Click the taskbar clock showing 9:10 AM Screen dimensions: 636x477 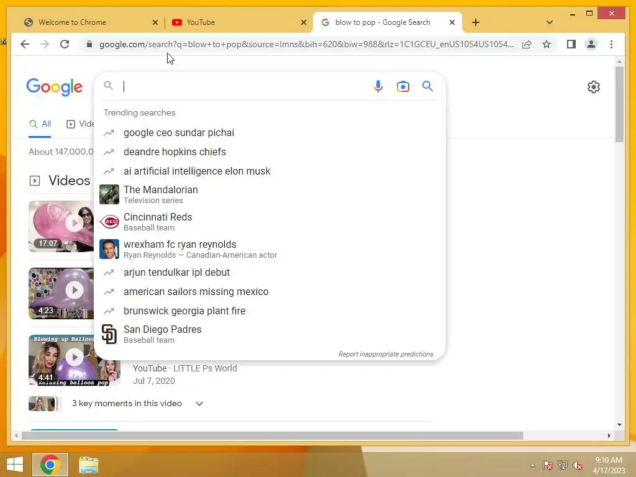click(x=609, y=465)
